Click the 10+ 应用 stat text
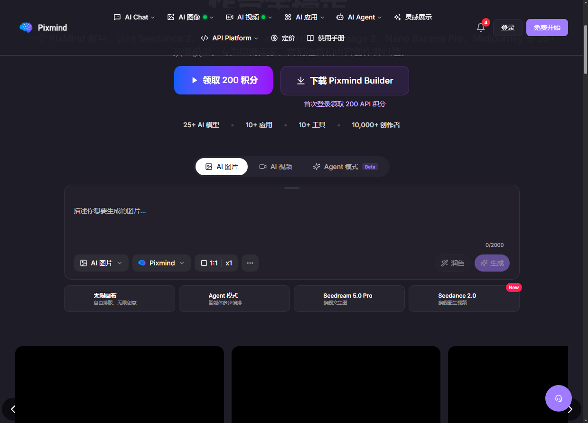This screenshot has height=423, width=588. pyautogui.click(x=259, y=125)
